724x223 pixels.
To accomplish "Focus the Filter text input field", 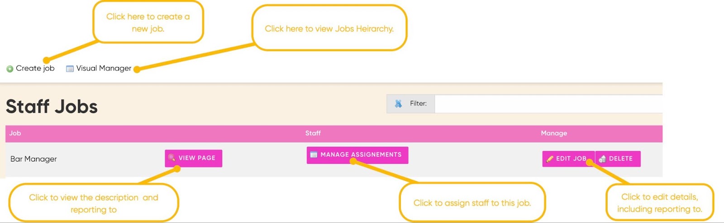I will 548,104.
